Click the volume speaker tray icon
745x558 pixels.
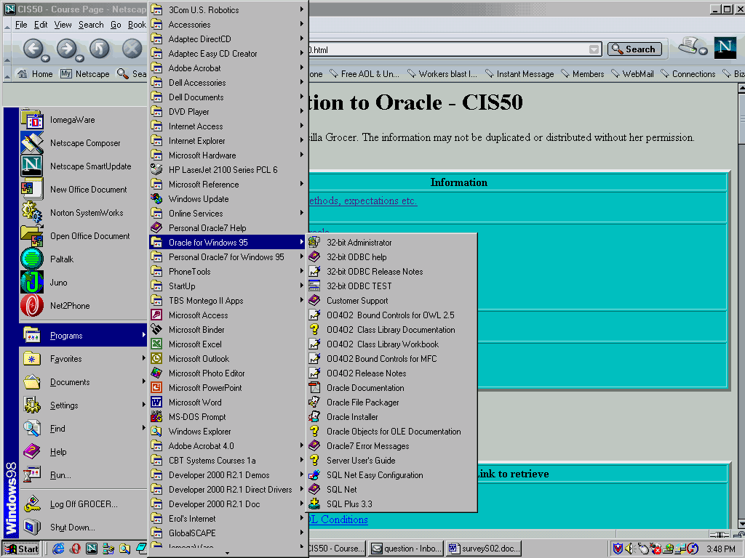point(629,549)
